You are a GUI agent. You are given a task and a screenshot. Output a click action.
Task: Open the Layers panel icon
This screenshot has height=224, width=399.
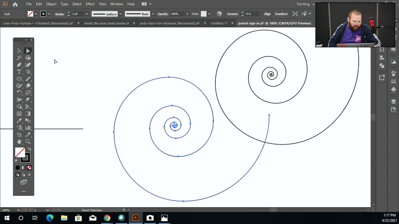coord(393,101)
